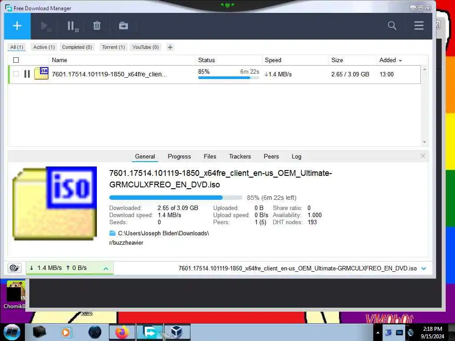
Task: Switch to the Trackers details tab
Action: (x=239, y=157)
